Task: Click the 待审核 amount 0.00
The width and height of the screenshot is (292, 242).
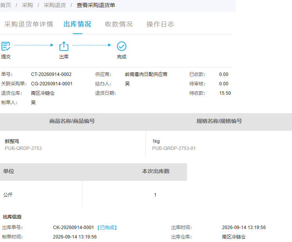Action: click(224, 84)
